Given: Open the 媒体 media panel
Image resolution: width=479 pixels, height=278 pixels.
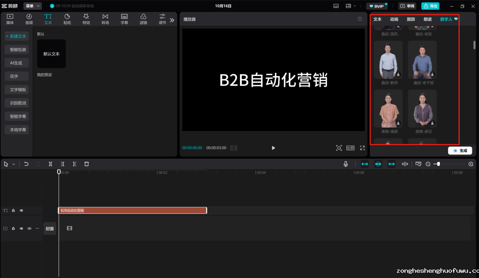Looking at the screenshot, I should coord(10,19).
